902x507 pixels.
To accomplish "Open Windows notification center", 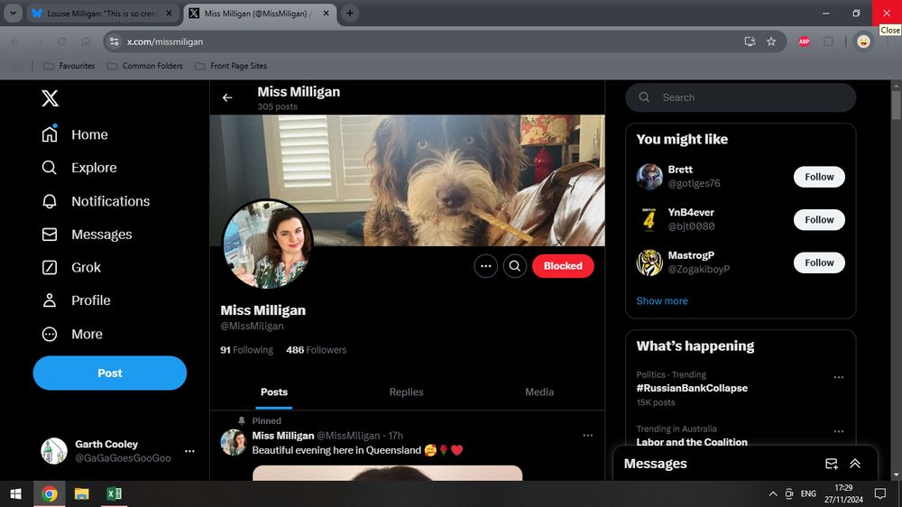I will click(880, 493).
